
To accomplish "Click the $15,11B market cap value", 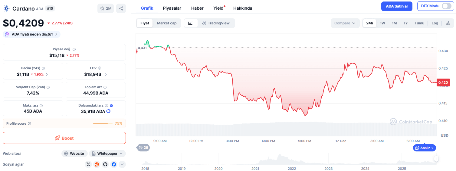I will 57,55.
